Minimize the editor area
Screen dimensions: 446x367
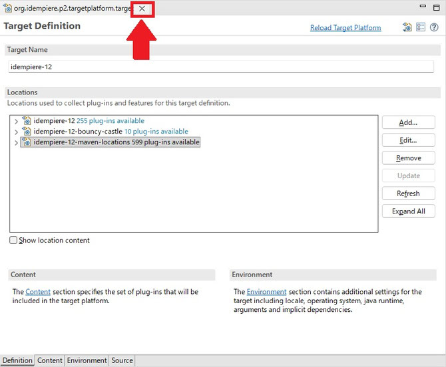(423, 6)
